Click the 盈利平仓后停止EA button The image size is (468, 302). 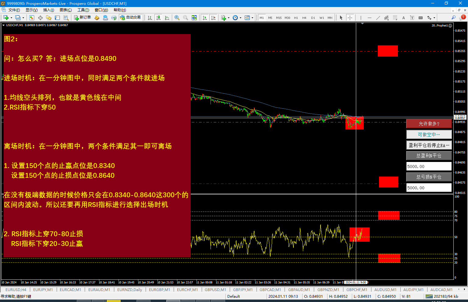tap(429, 145)
